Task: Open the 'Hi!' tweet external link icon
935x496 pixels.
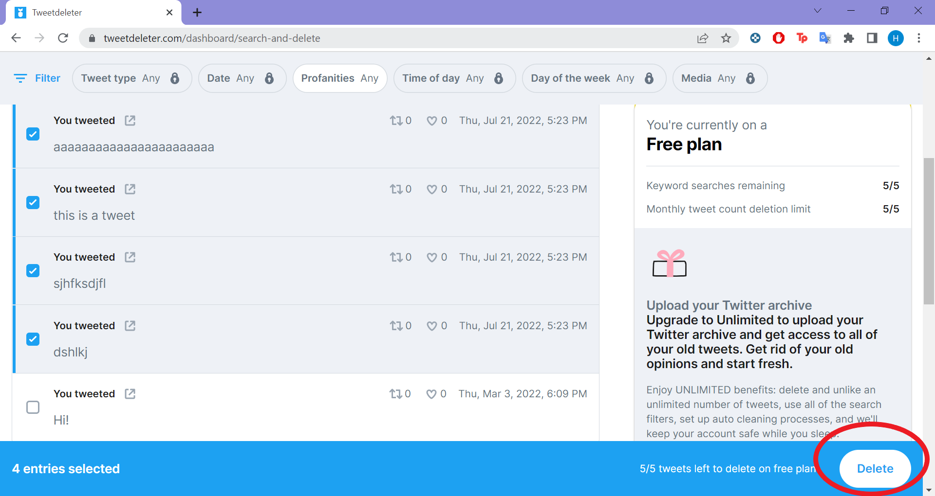Action: click(x=130, y=394)
